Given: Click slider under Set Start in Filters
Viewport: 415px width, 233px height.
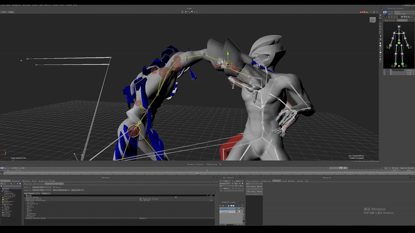Looking at the screenshot, I should (x=254, y=189).
